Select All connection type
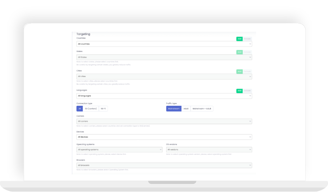Image resolution: width=328 pixels, height=195 pixels. point(79,109)
